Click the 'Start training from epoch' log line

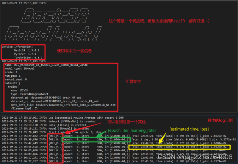[54, 132]
